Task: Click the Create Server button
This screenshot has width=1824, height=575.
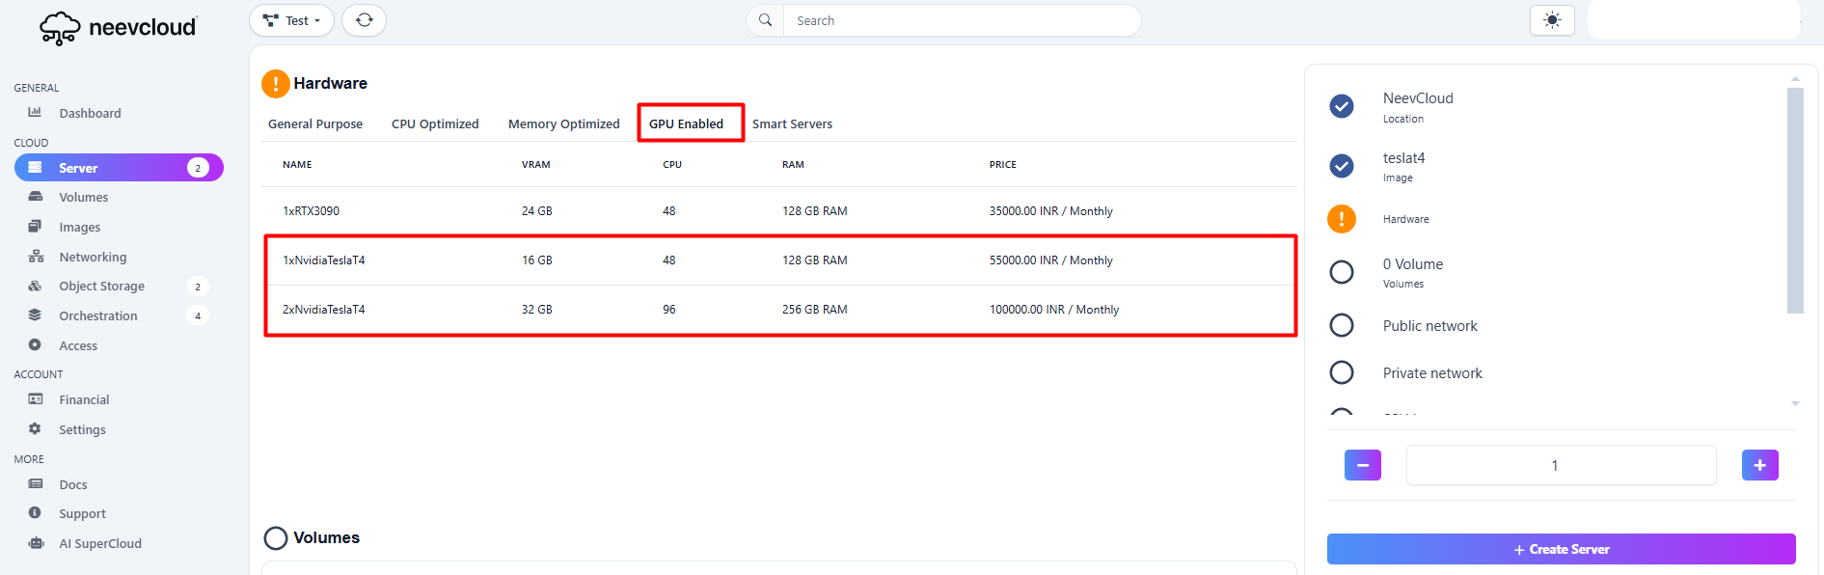Action: [1561, 549]
